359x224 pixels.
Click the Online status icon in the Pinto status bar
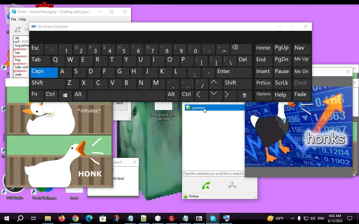[185, 196]
